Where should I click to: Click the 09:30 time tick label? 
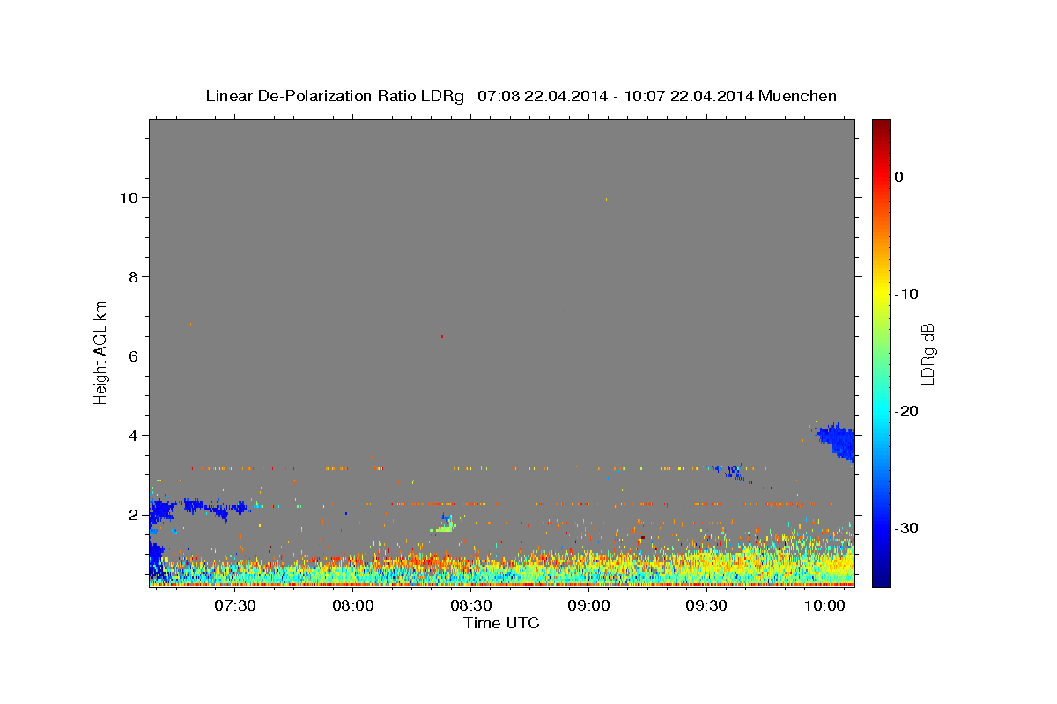click(706, 606)
